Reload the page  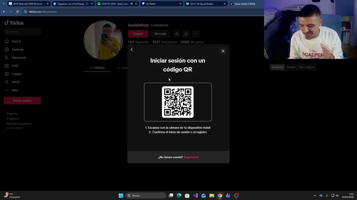17,12
